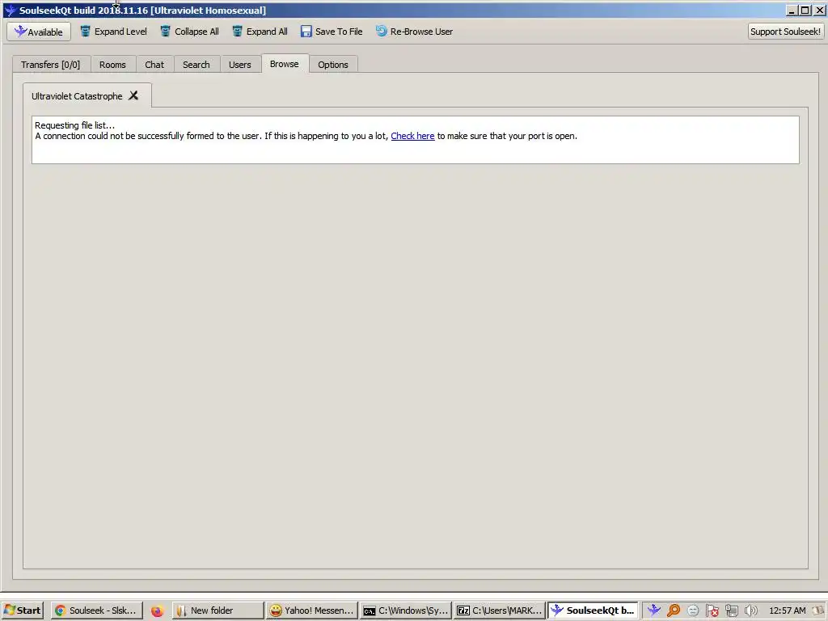
Task: Open the network tray icon
Action: tap(731, 610)
